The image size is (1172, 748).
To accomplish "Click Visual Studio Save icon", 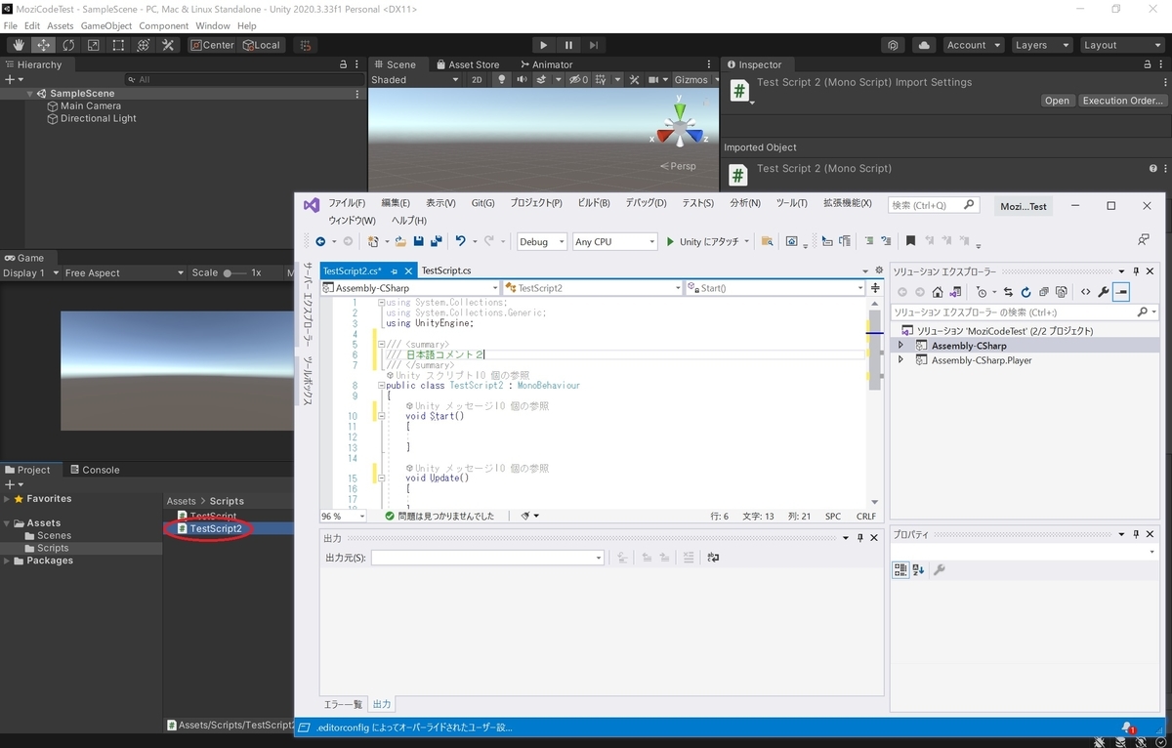I will click(x=419, y=241).
